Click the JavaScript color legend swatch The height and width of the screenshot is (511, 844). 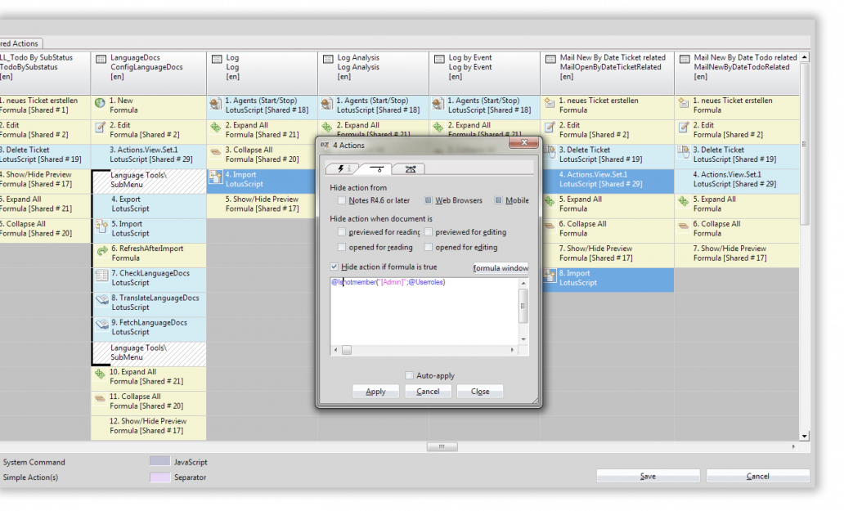tap(159, 461)
